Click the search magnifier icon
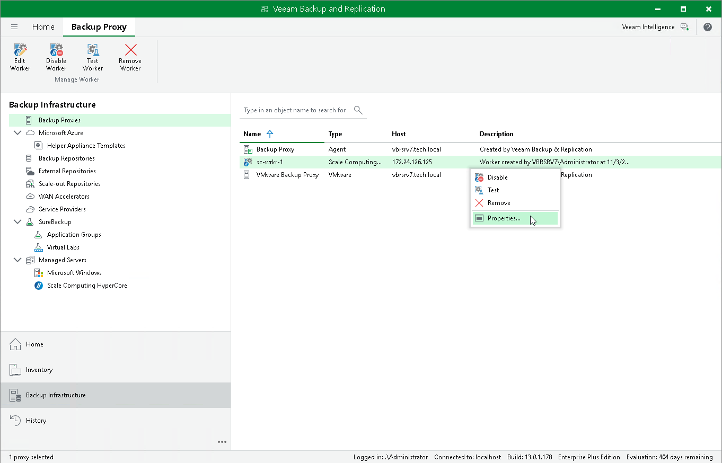The image size is (722, 463). [358, 110]
